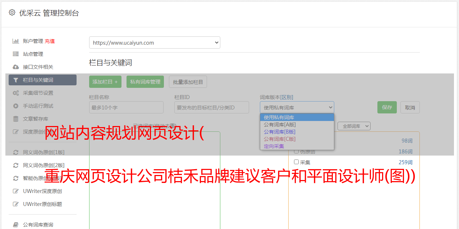Screen dimensions: 459x229
Task: Click the edit icon for UWriter深度原创
Action: click(x=15, y=191)
